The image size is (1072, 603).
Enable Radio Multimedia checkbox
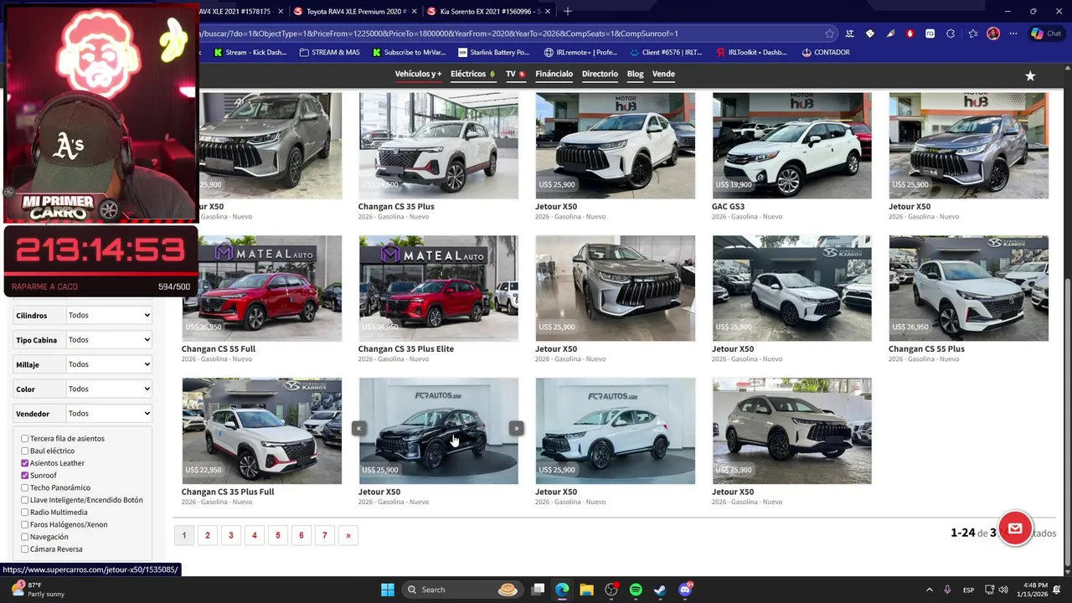(x=25, y=513)
